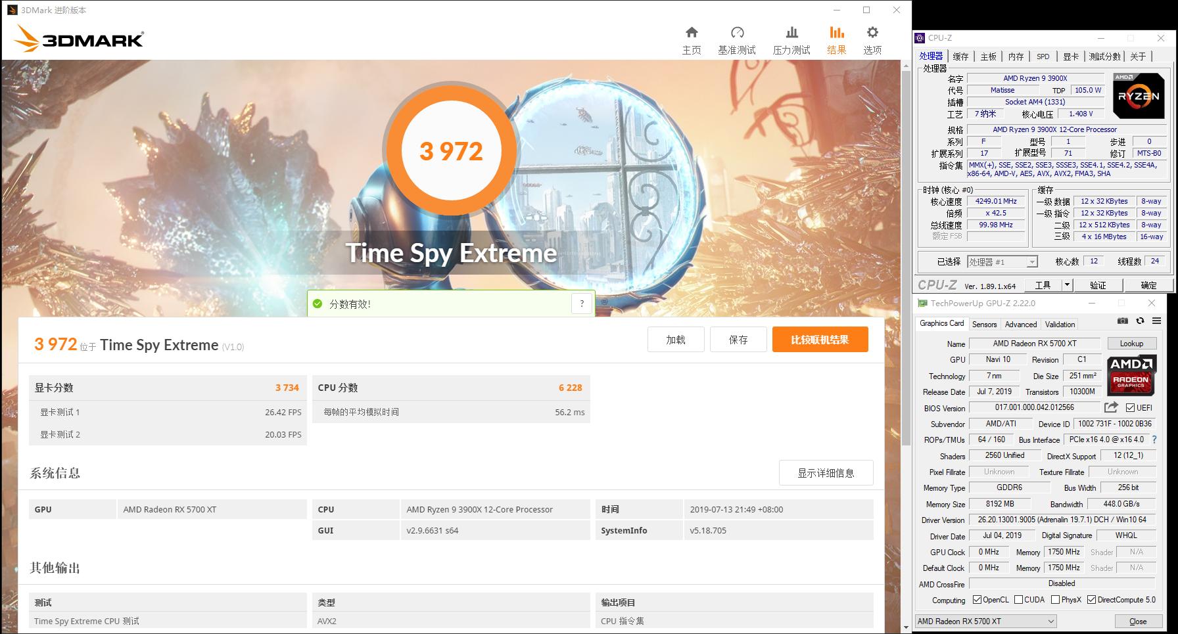Image resolution: width=1178 pixels, height=634 pixels.
Task: Refresh GPU-Z readings
Action: coord(1139,321)
